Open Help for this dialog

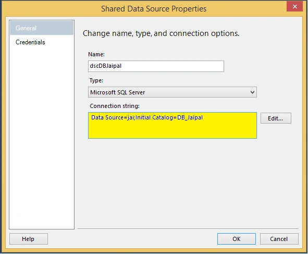(x=29, y=239)
